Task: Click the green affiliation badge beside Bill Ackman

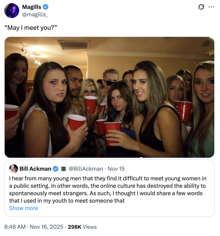Action: point(64,168)
